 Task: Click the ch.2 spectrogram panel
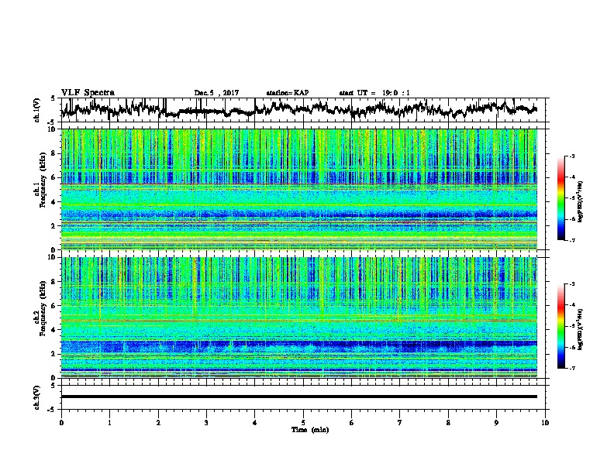tap(299, 318)
